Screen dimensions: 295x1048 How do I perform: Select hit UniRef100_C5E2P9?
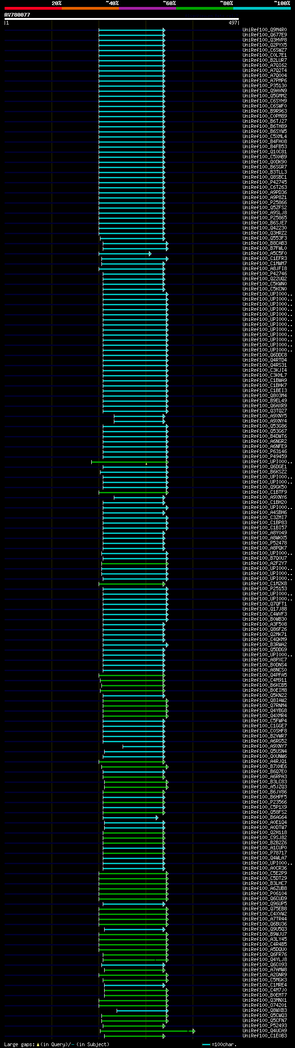tap(265, 873)
